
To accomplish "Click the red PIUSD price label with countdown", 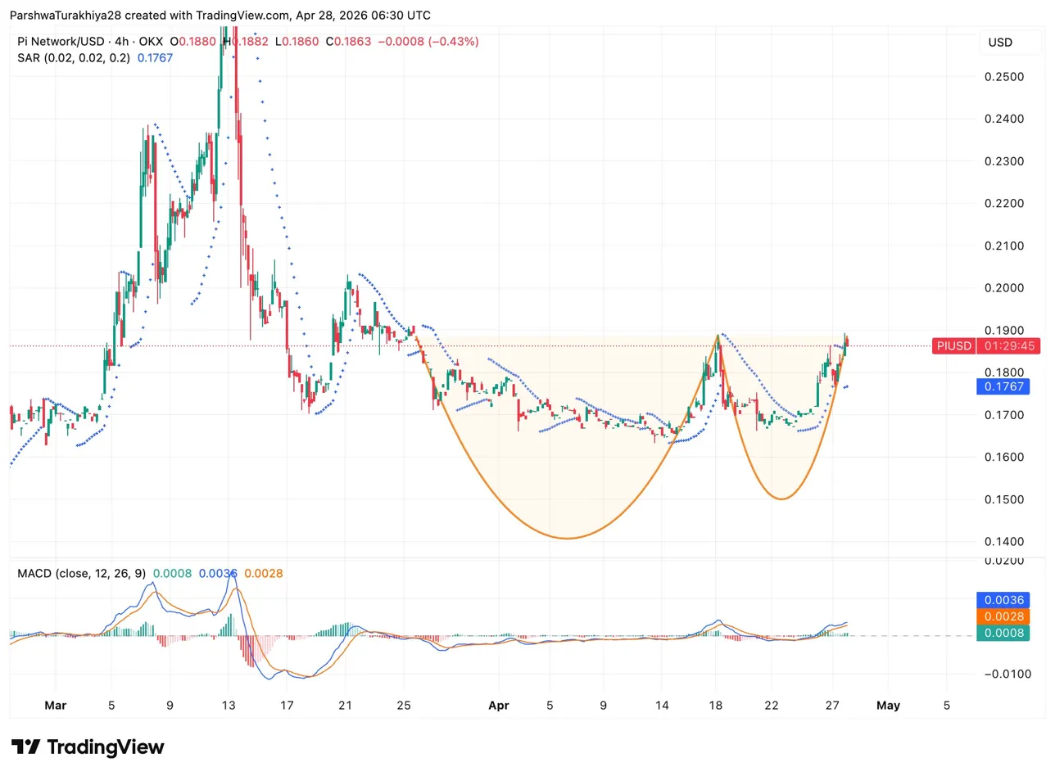I will (986, 346).
